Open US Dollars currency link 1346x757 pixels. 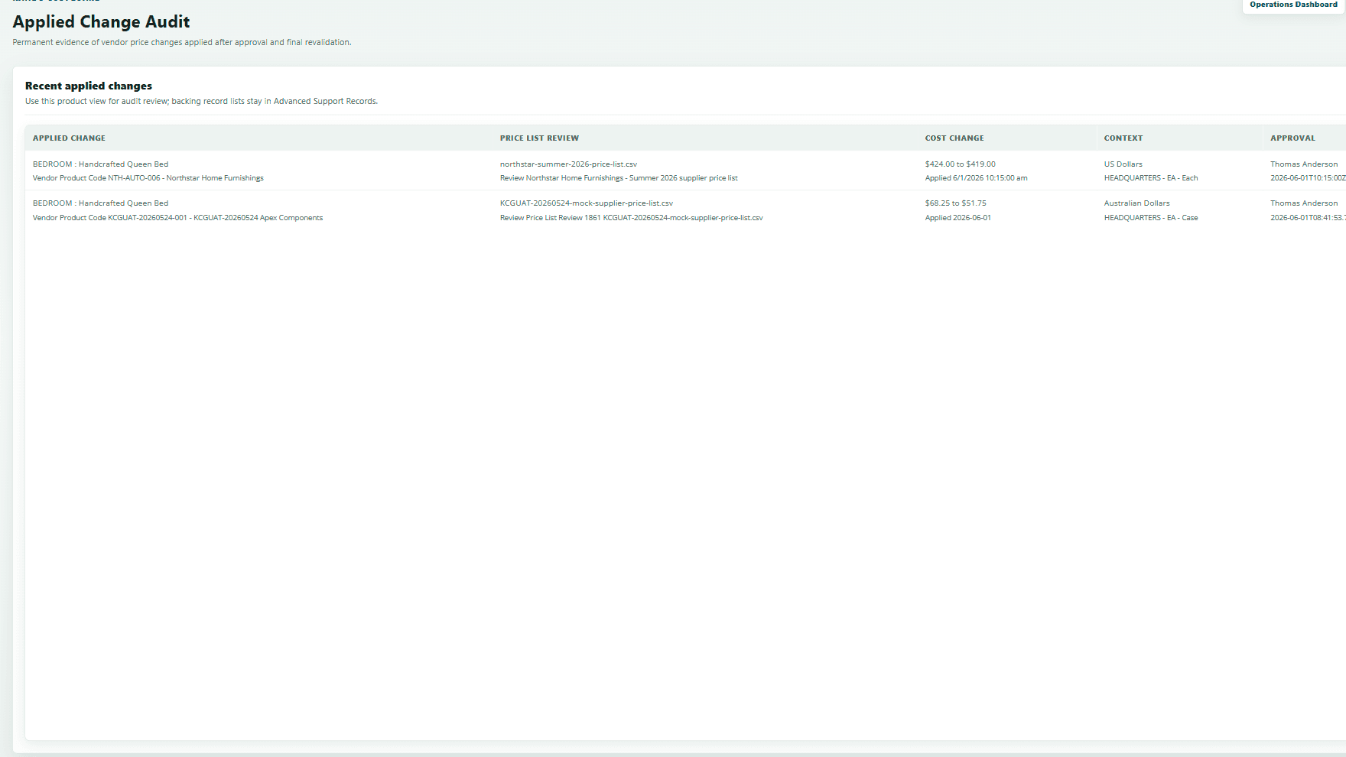tap(1123, 164)
